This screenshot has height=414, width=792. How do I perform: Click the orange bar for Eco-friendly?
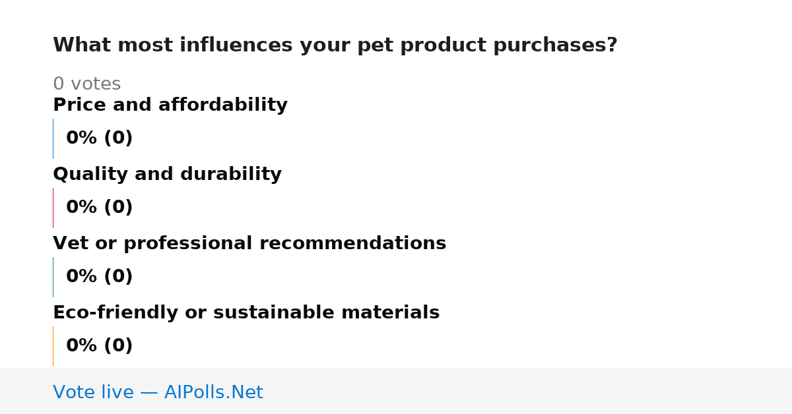pos(53,346)
